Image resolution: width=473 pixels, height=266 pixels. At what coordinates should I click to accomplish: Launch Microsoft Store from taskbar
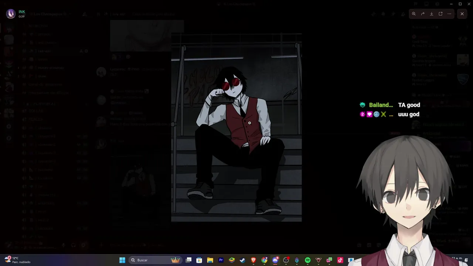coord(199,260)
